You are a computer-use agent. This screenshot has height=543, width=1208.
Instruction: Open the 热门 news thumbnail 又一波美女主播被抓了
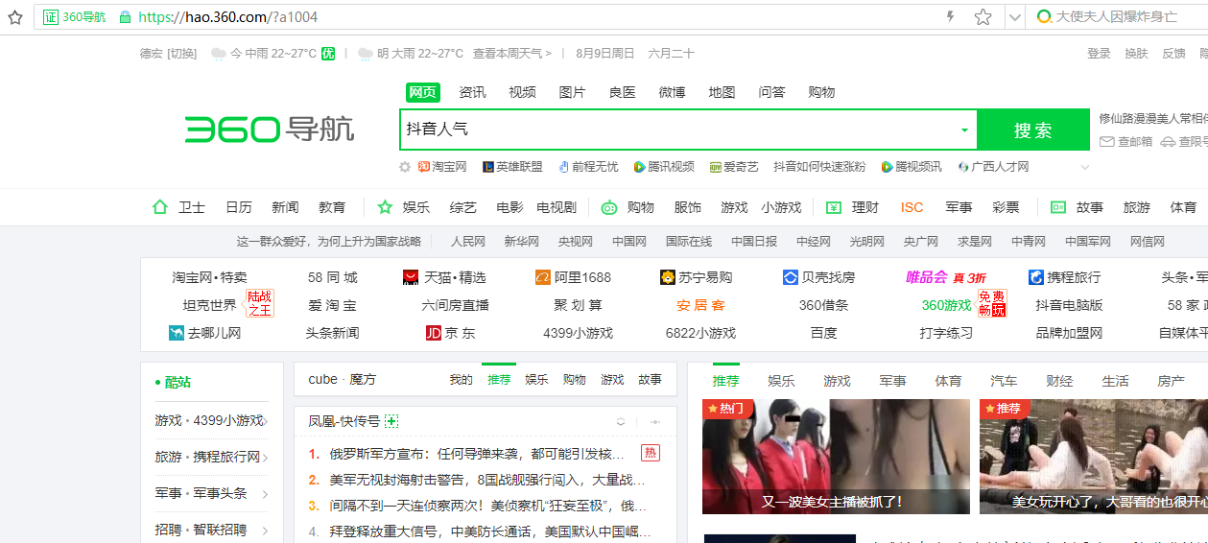(x=836, y=457)
